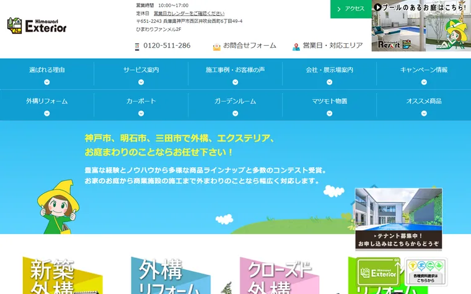Image resolution: width=471 pixels, height=294 pixels.
Task: Select クローズド外構 pink category card
Action: point(280,275)
